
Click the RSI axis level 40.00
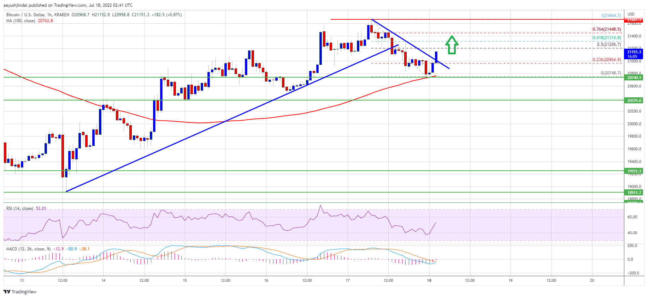pyautogui.click(x=632, y=233)
